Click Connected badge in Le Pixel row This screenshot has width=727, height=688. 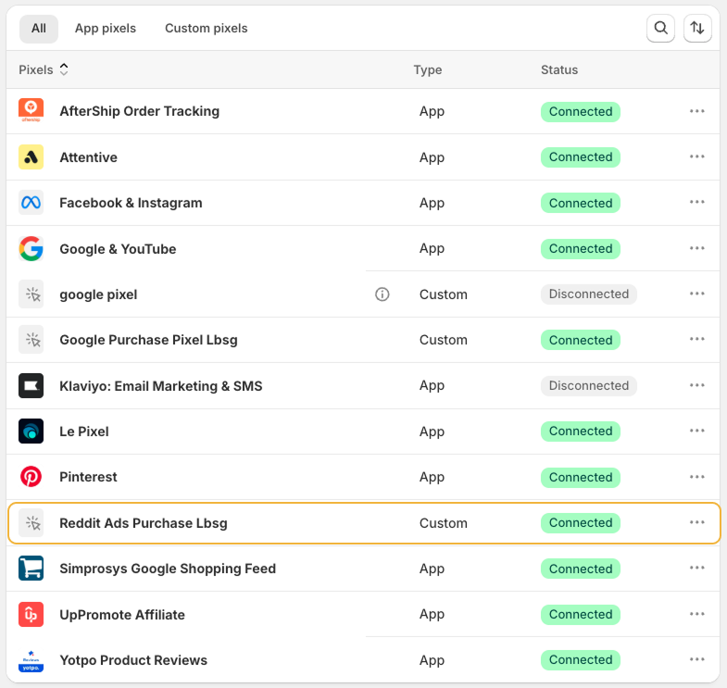[x=581, y=432]
